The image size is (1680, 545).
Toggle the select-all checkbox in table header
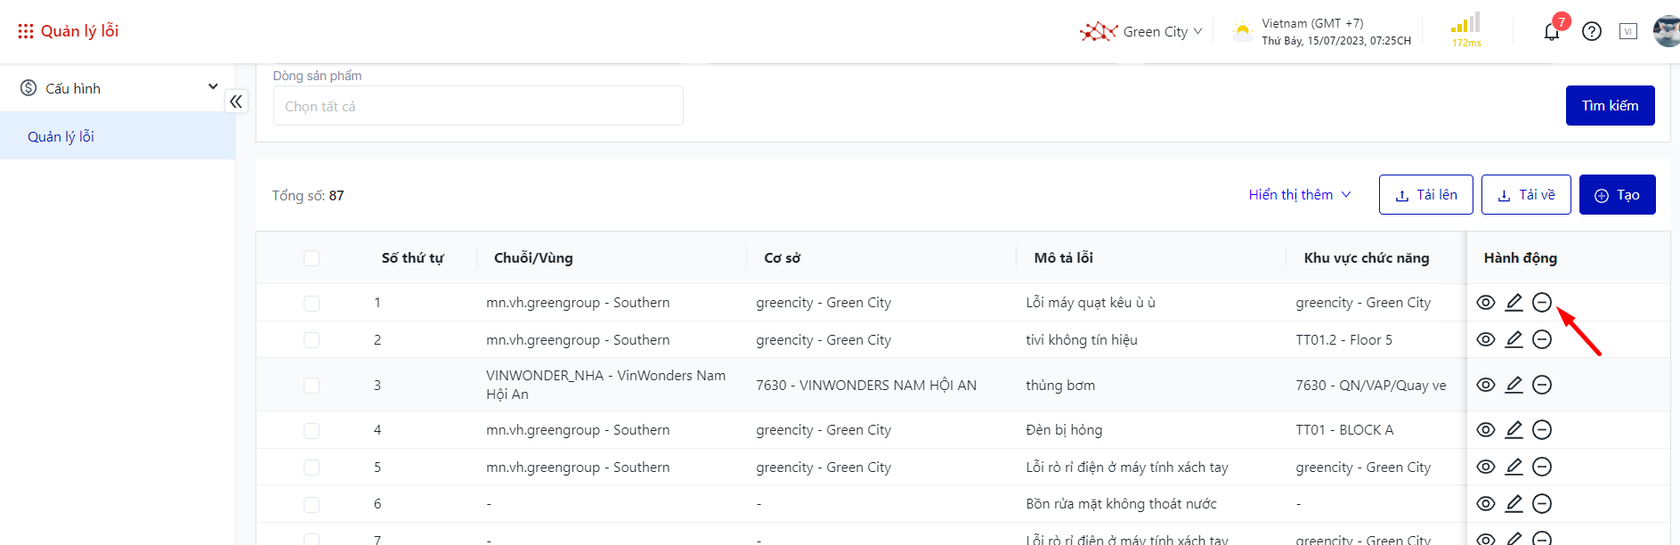[x=312, y=258]
